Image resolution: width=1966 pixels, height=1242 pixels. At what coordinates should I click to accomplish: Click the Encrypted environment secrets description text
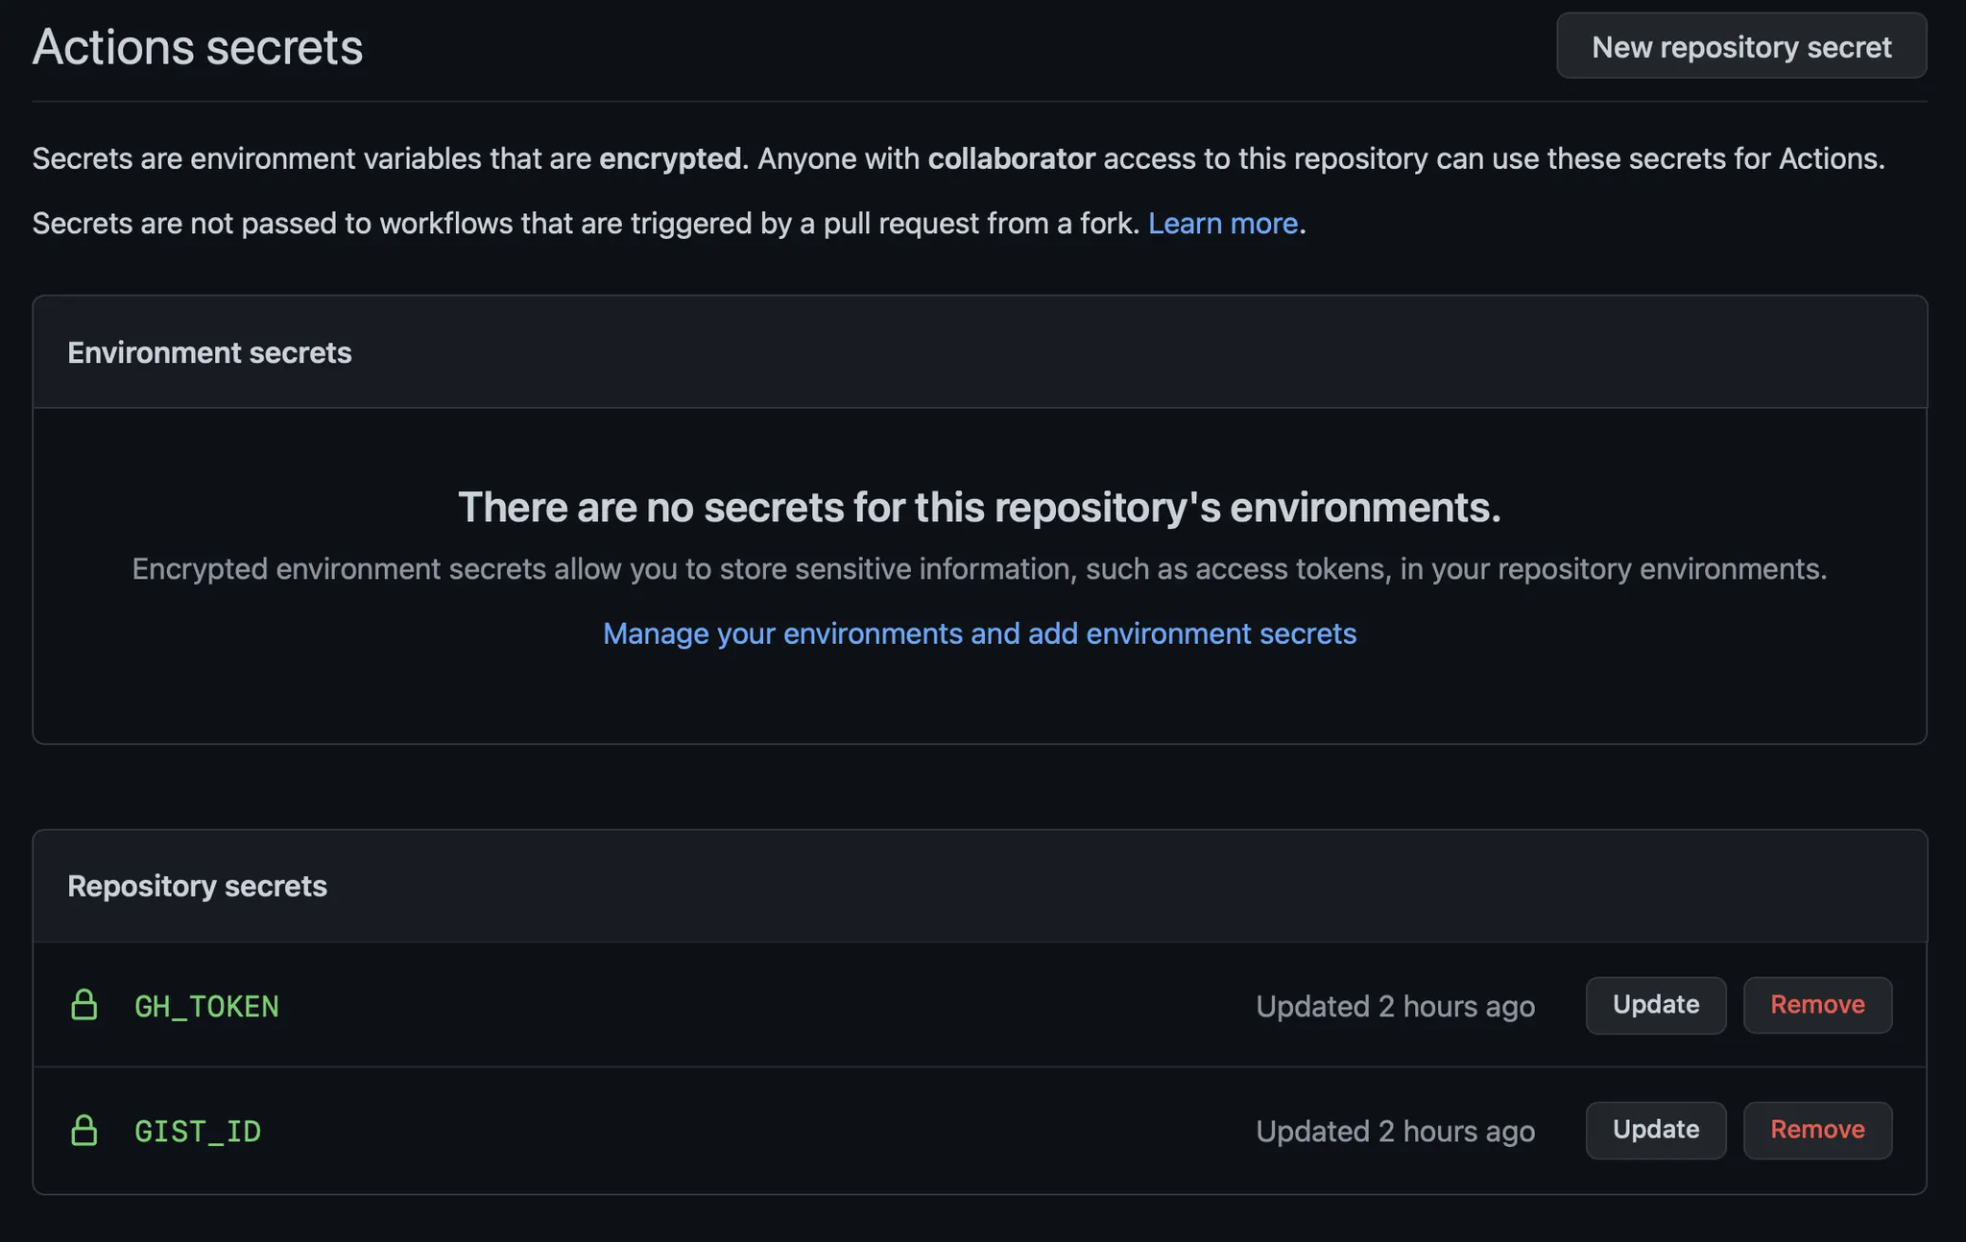click(x=979, y=568)
